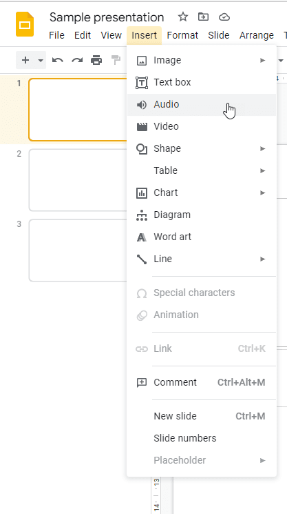
Task: Print the presentation
Action: (96, 60)
